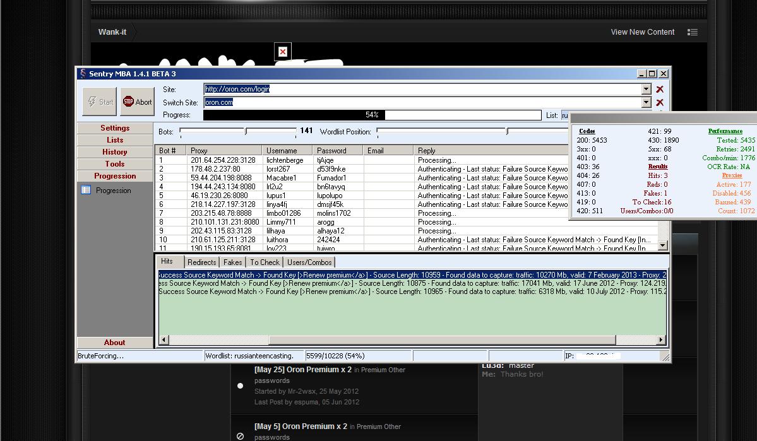
Task: Clear the Site field with red X
Action: pyautogui.click(x=660, y=89)
